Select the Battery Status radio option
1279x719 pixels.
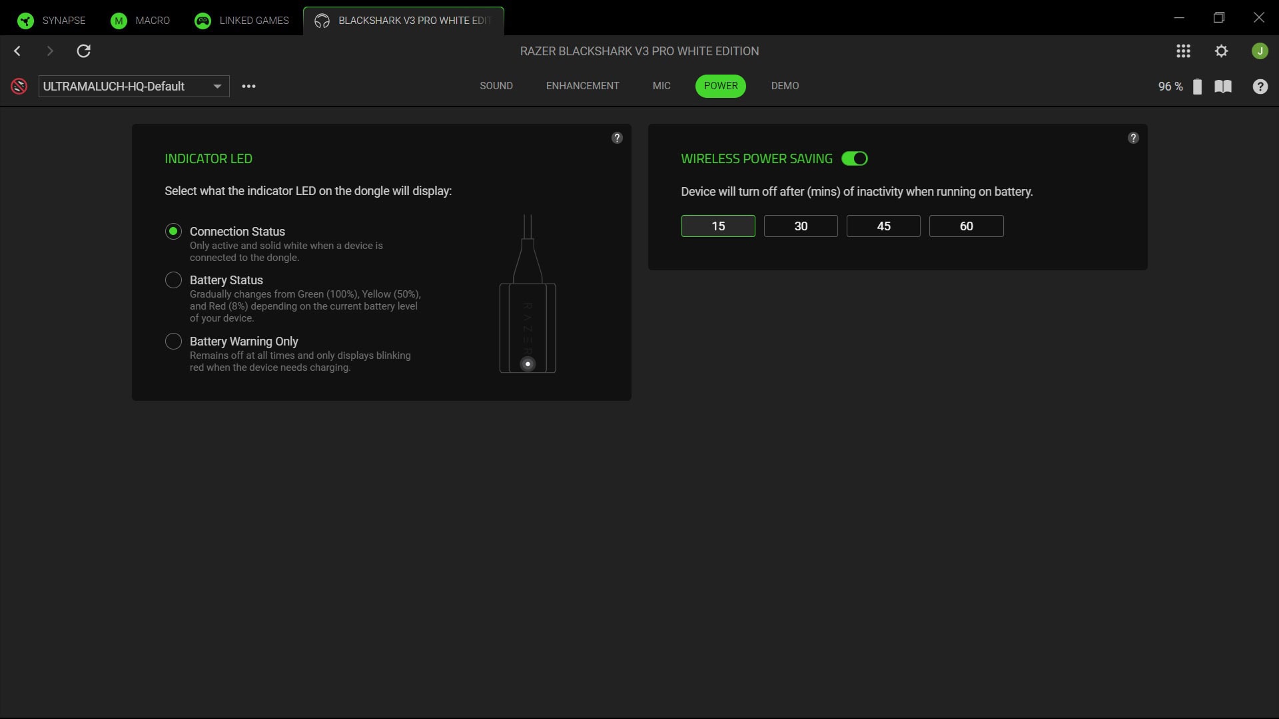[173, 280]
